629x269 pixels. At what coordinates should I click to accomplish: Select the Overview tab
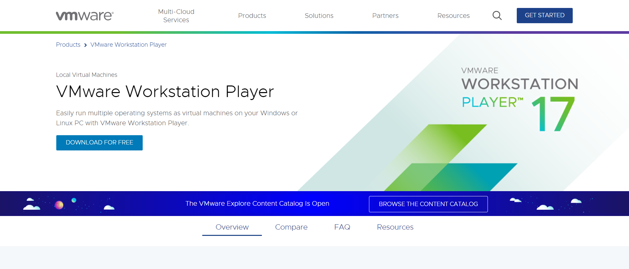pyautogui.click(x=232, y=227)
